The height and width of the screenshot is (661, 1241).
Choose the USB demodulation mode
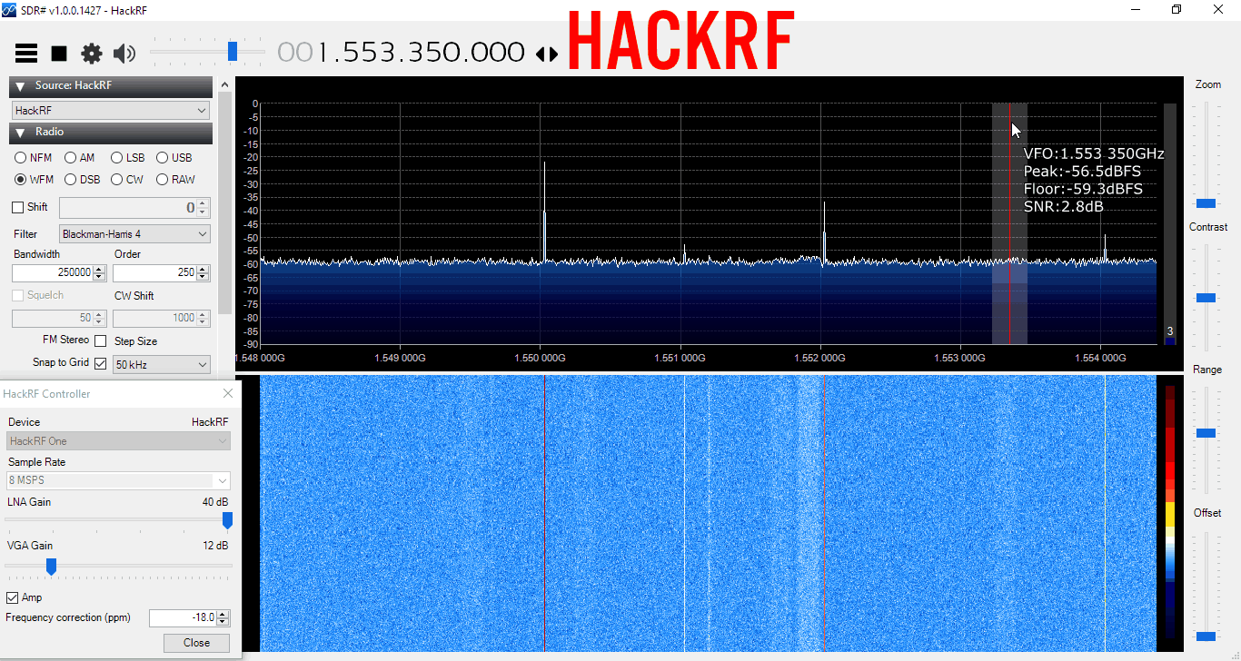[163, 158]
